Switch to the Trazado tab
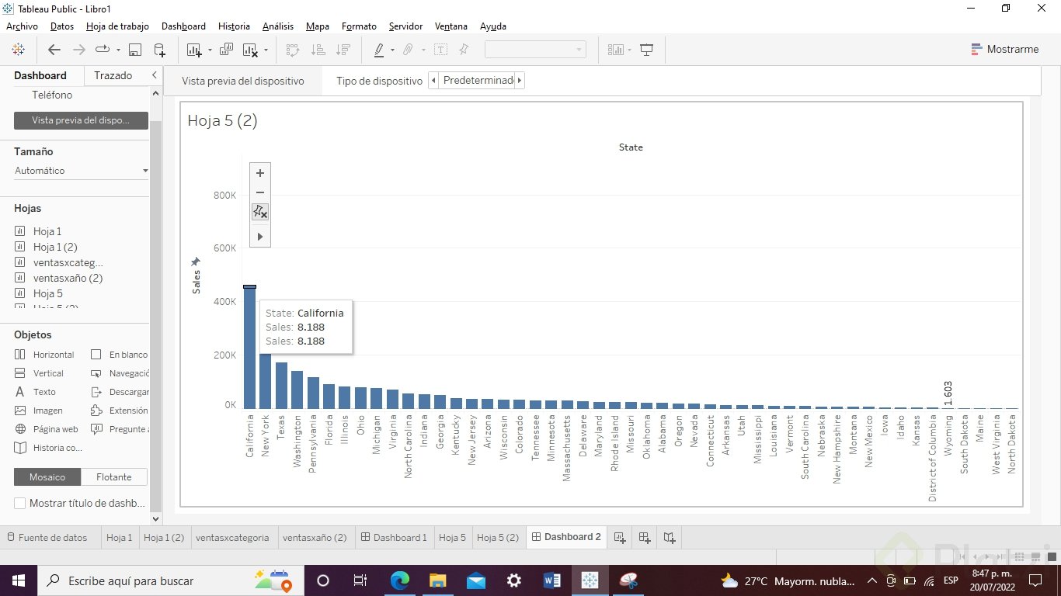 pyautogui.click(x=113, y=75)
